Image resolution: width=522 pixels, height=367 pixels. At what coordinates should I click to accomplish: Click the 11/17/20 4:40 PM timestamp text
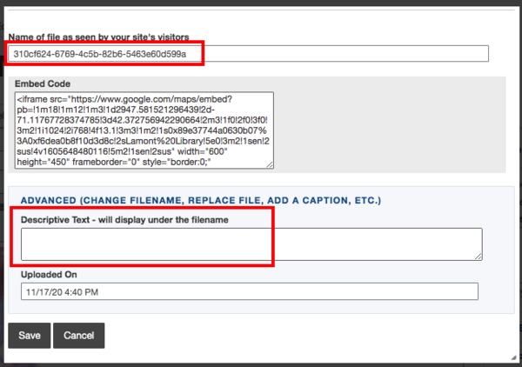point(62,291)
